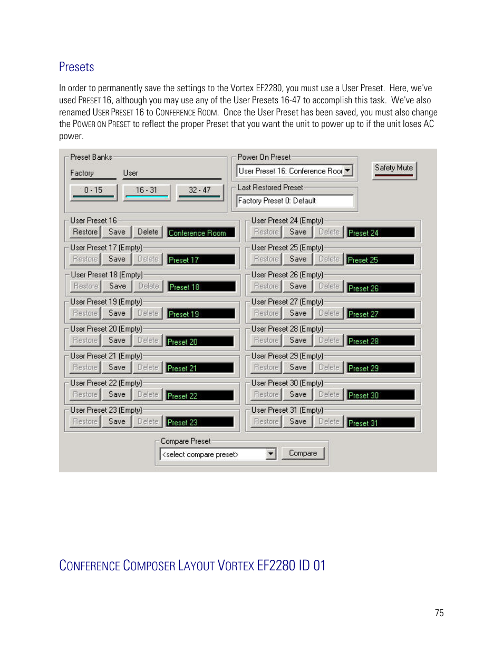Viewport: 503px width, 651px height.
Task: Click grayed Delete for User Preset 24
Action: 329,232
